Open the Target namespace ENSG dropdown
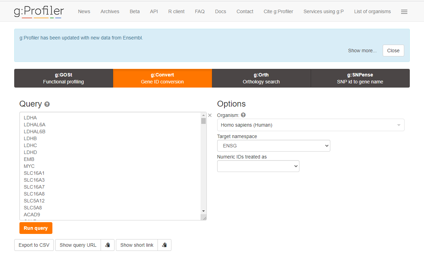 coord(273,146)
